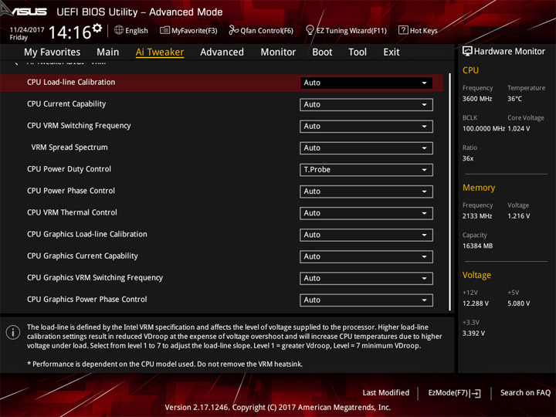The width and height of the screenshot is (556, 417).
Task: Click the 14:16 clock display
Action: [69, 32]
